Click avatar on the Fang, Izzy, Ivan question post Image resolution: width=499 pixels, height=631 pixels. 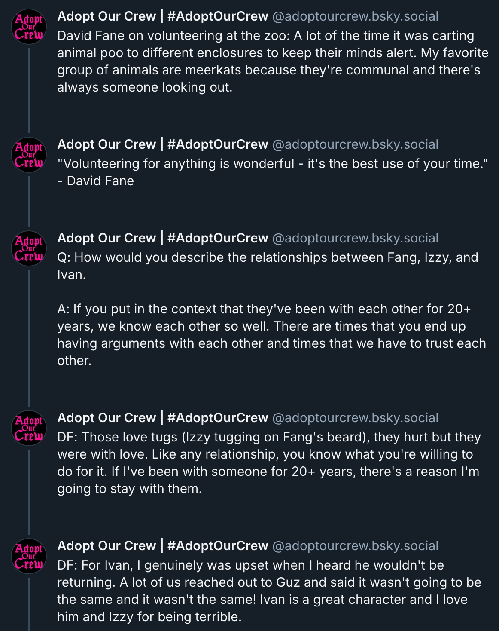[29, 248]
